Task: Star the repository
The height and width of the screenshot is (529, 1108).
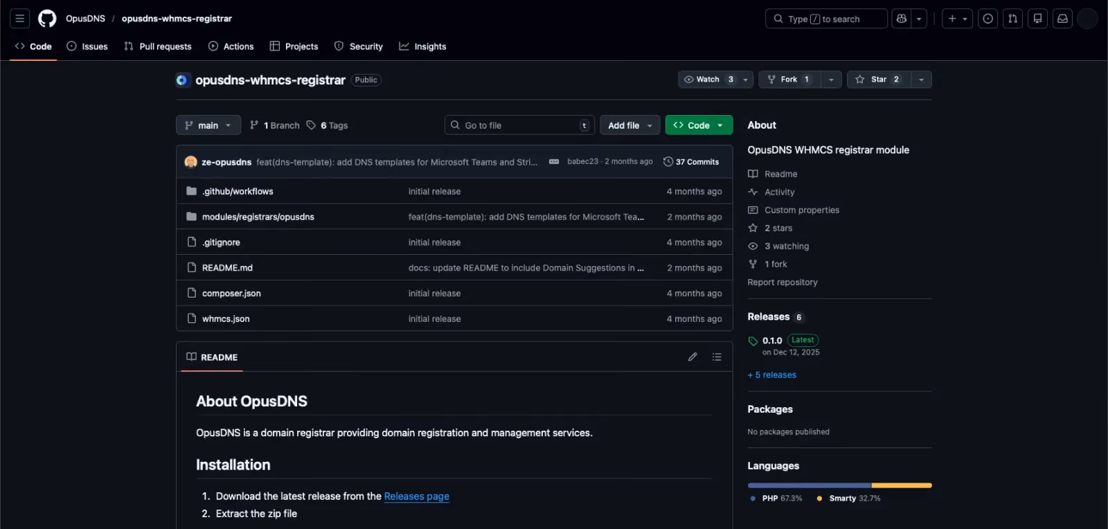Action: click(x=879, y=80)
